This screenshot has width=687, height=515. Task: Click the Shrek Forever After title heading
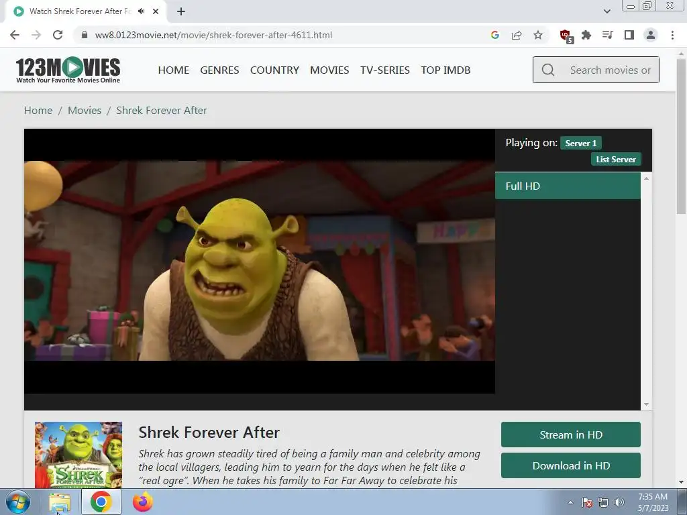click(x=209, y=433)
